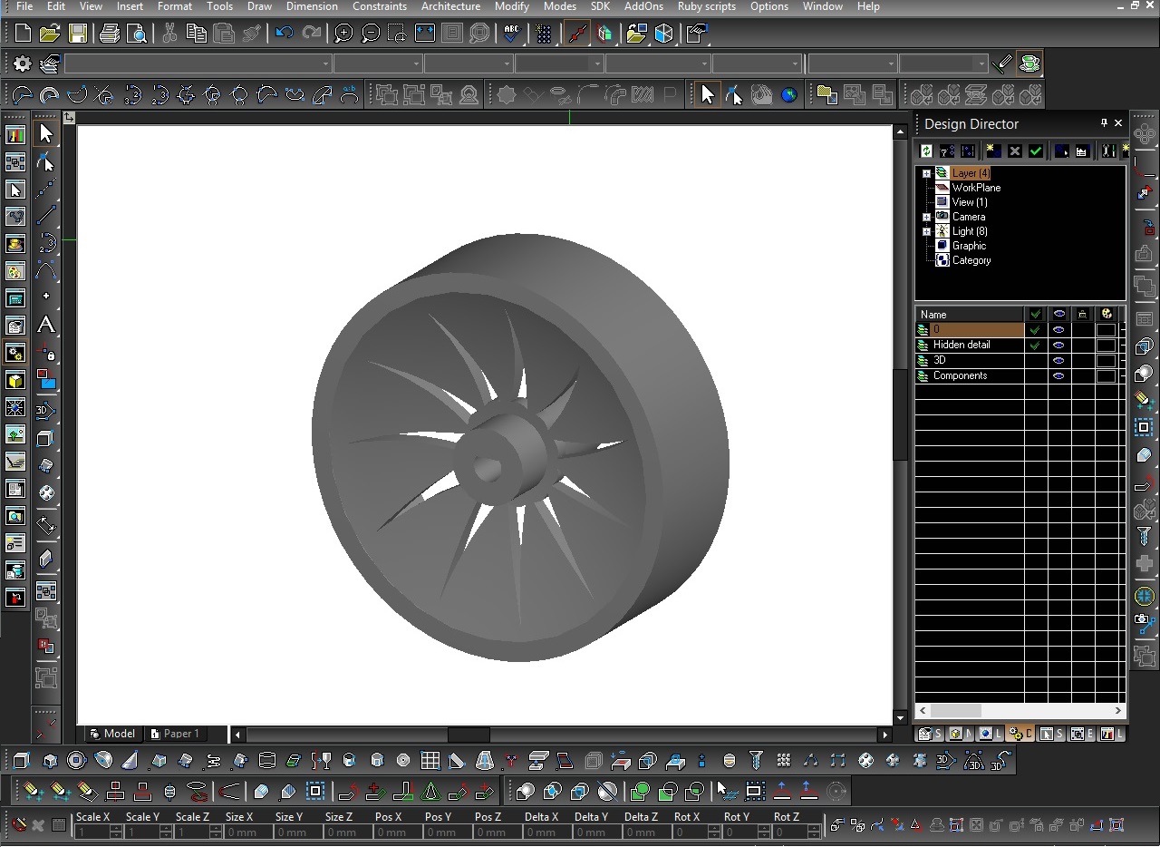
Task: Expand the Layer (4) tree node
Action: tap(926, 173)
